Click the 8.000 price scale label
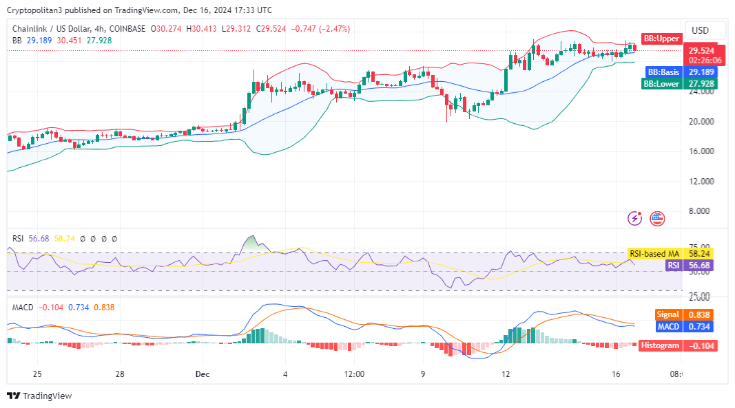 (x=699, y=211)
